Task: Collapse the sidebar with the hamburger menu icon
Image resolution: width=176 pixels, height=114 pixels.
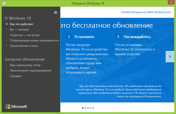Action: (x=56, y=12)
